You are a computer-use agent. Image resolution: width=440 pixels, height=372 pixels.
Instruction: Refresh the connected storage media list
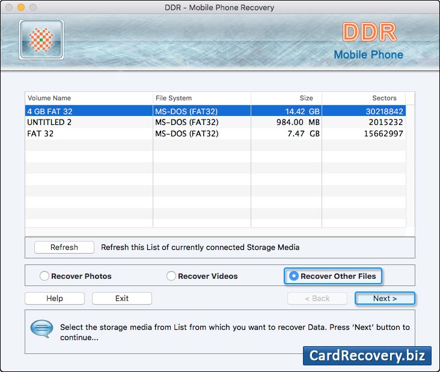point(64,247)
